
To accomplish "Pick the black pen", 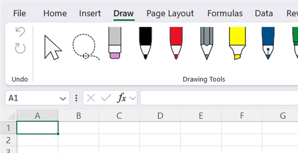I will click(145, 43).
